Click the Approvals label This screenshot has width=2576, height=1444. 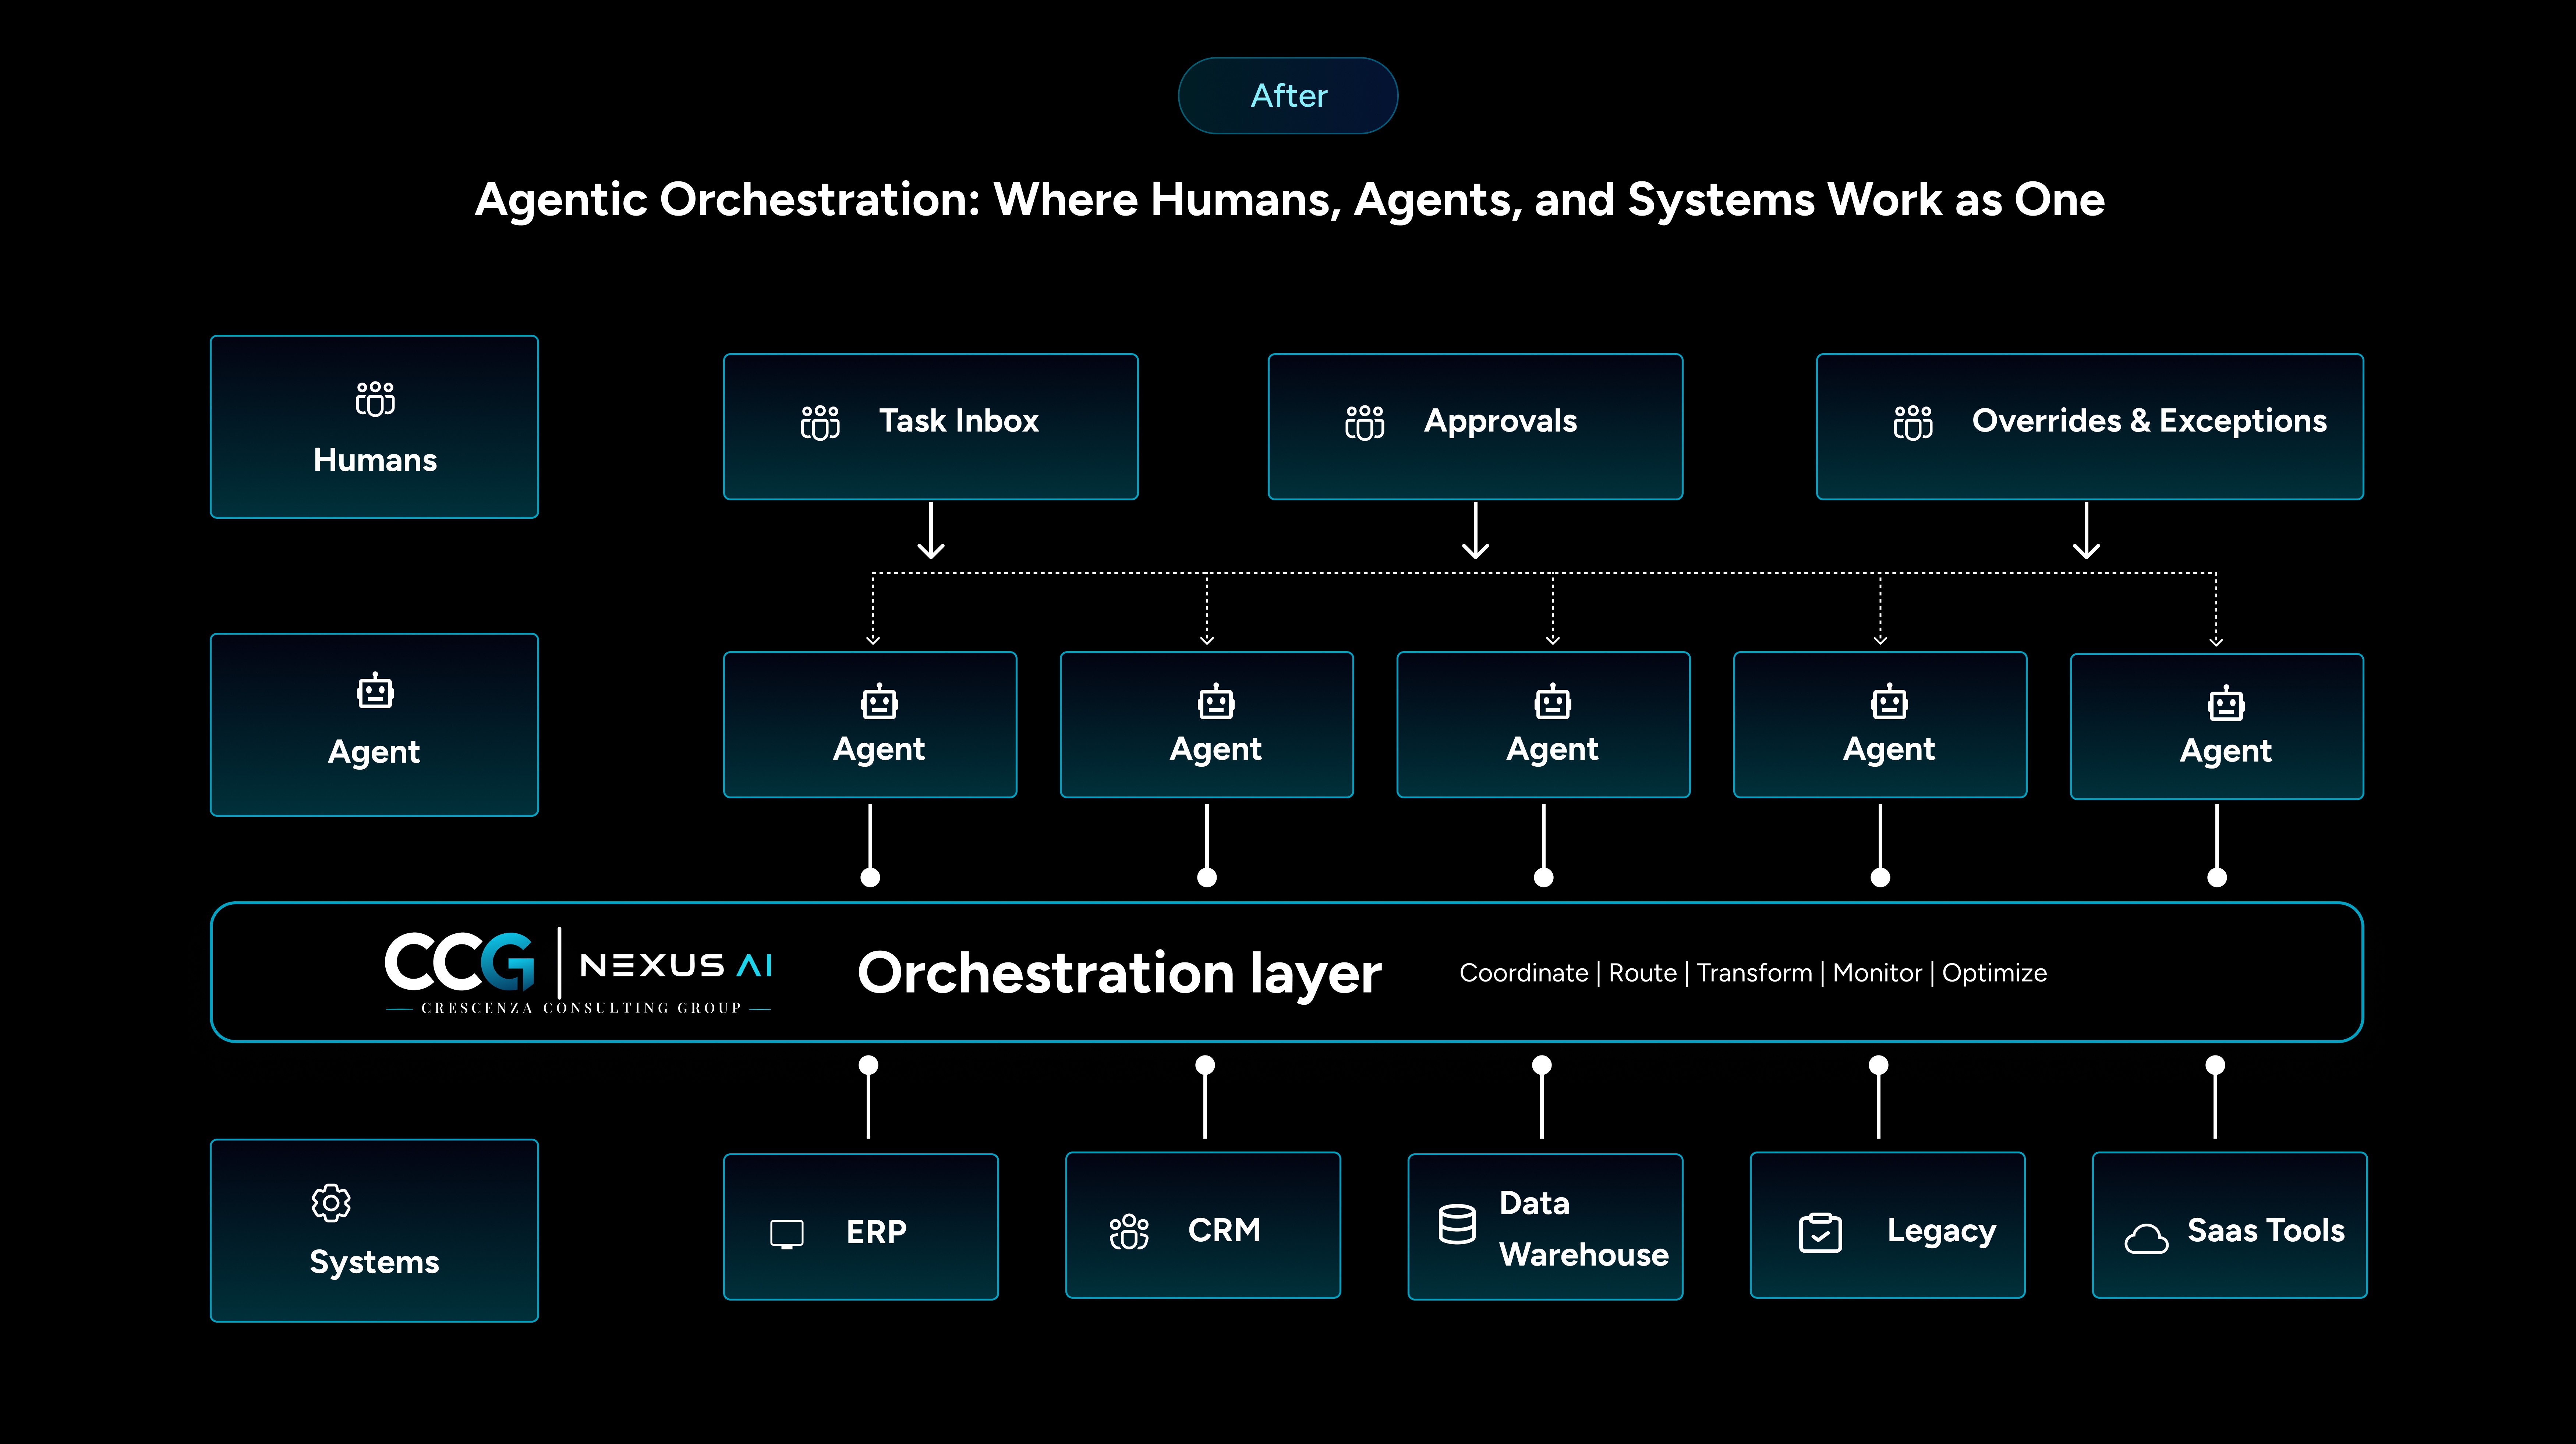(1501, 422)
